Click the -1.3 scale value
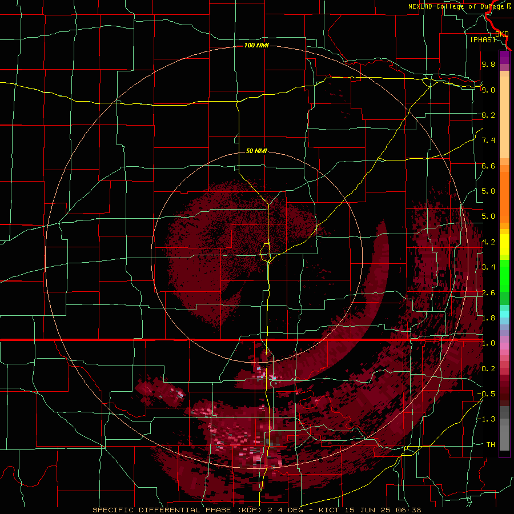The image size is (514, 514). [x=486, y=419]
